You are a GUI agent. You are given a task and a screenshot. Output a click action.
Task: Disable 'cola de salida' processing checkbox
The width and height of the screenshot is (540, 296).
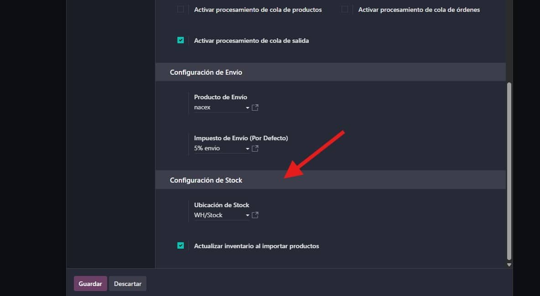tap(181, 41)
